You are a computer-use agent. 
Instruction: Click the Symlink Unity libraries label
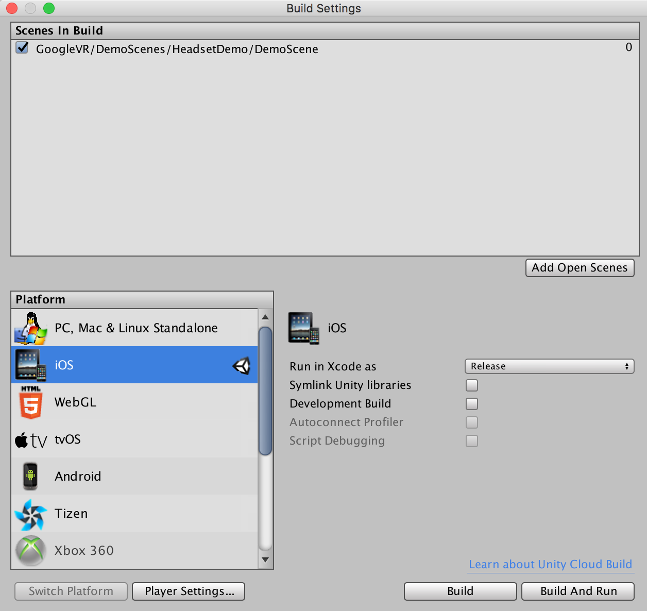(x=350, y=385)
